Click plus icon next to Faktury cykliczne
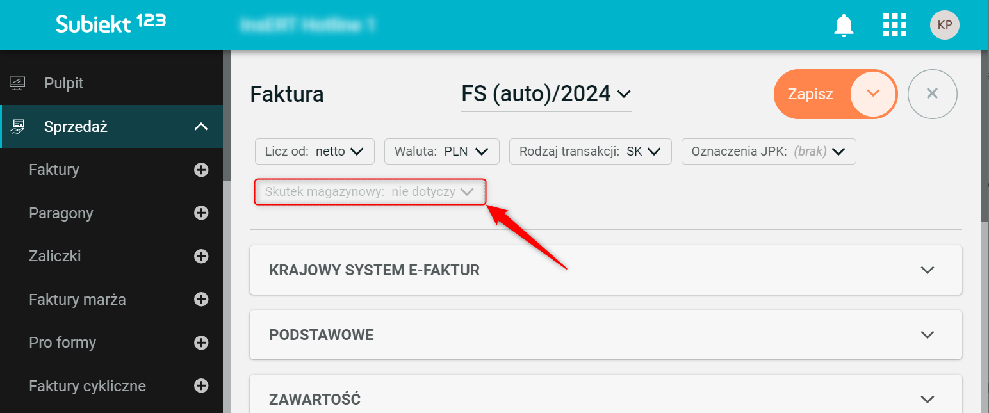The width and height of the screenshot is (989, 413). click(x=201, y=386)
